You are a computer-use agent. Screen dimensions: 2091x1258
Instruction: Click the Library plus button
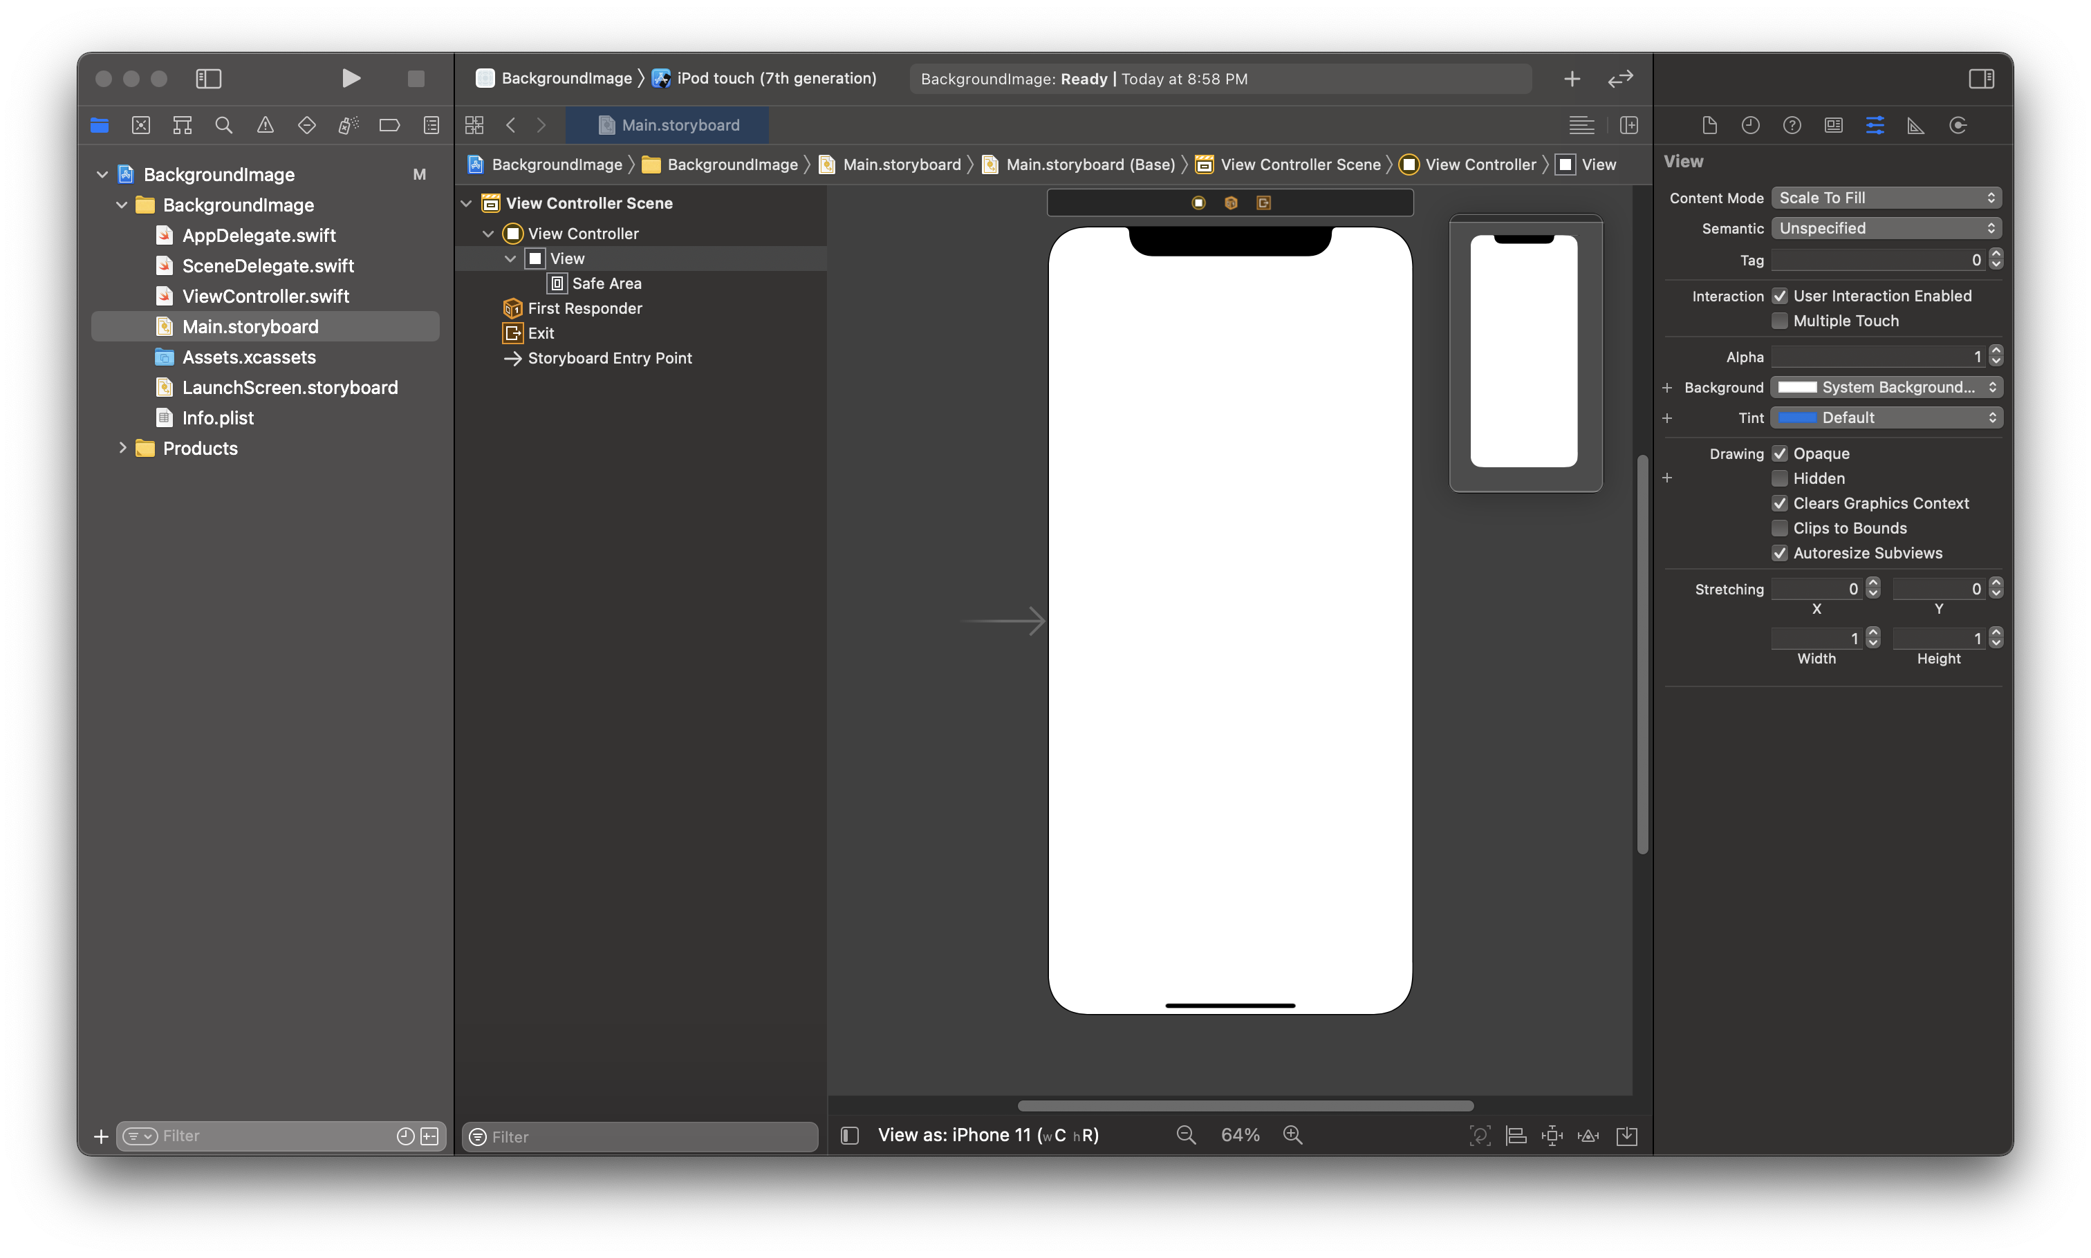(x=1571, y=79)
